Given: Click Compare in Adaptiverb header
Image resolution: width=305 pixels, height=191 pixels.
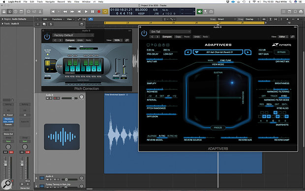Looking at the screenshot, I should 167,37.
